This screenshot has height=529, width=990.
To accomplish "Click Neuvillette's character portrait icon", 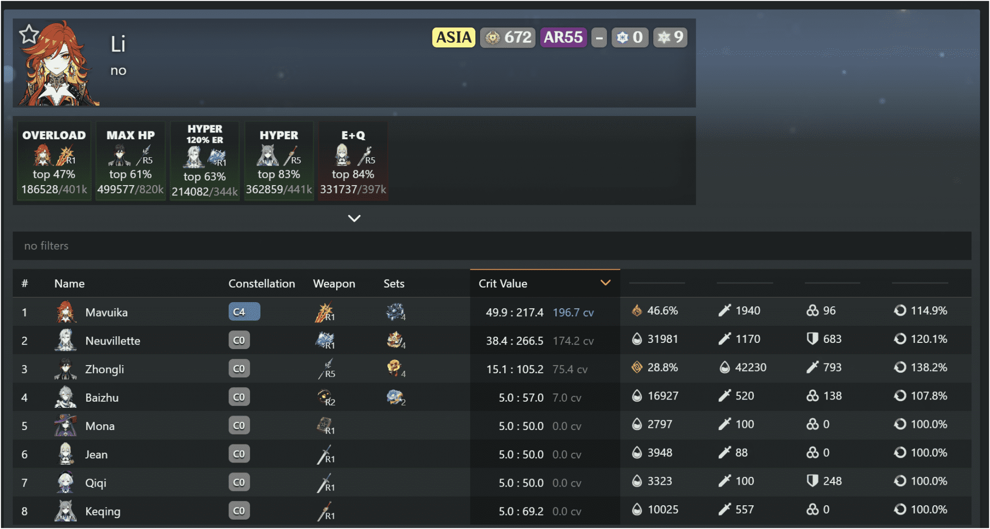I will [x=65, y=340].
